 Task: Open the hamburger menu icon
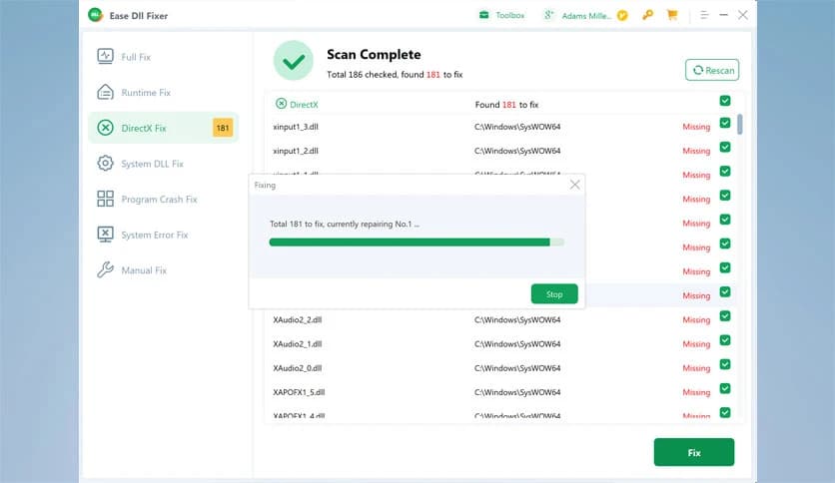point(704,15)
